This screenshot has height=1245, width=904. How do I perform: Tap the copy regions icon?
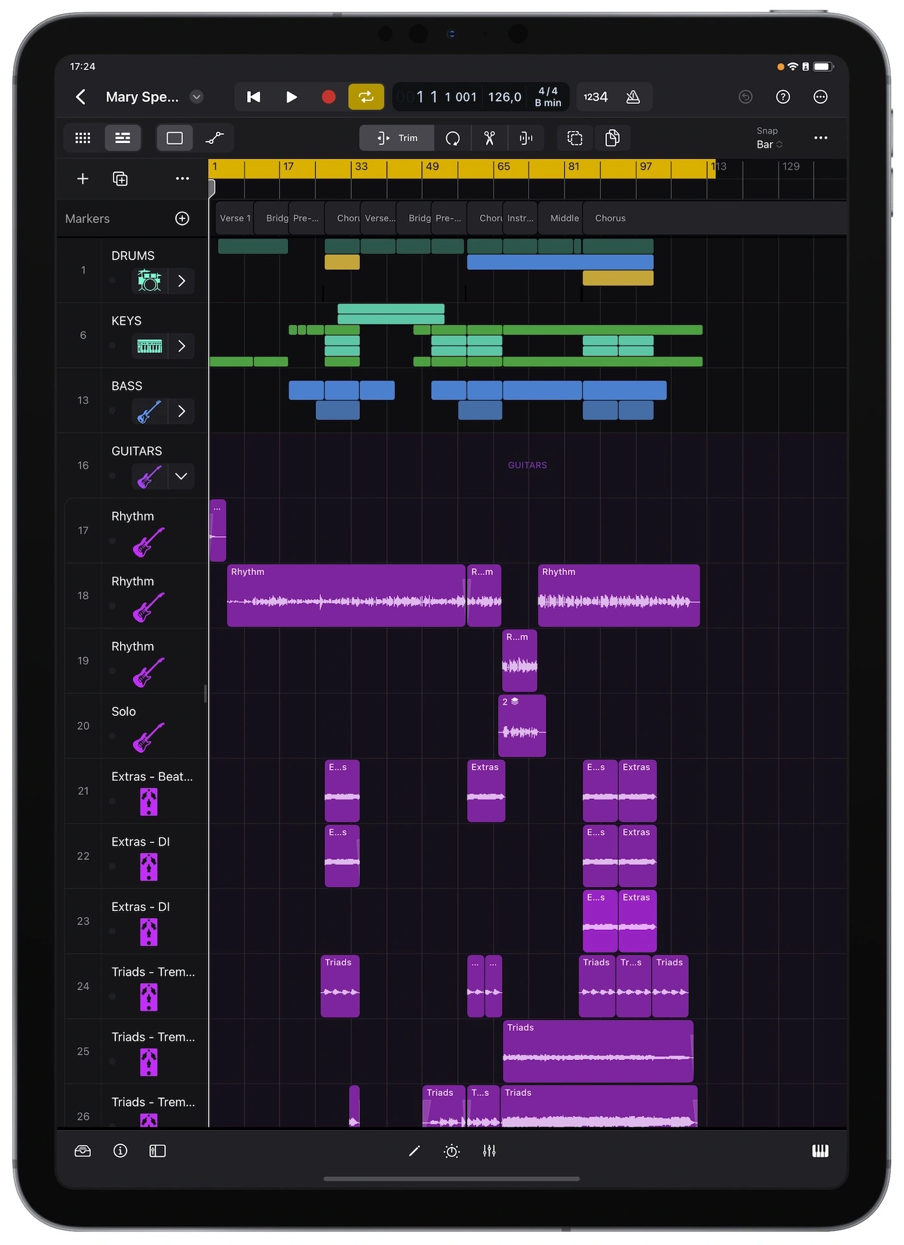pyautogui.click(x=612, y=138)
